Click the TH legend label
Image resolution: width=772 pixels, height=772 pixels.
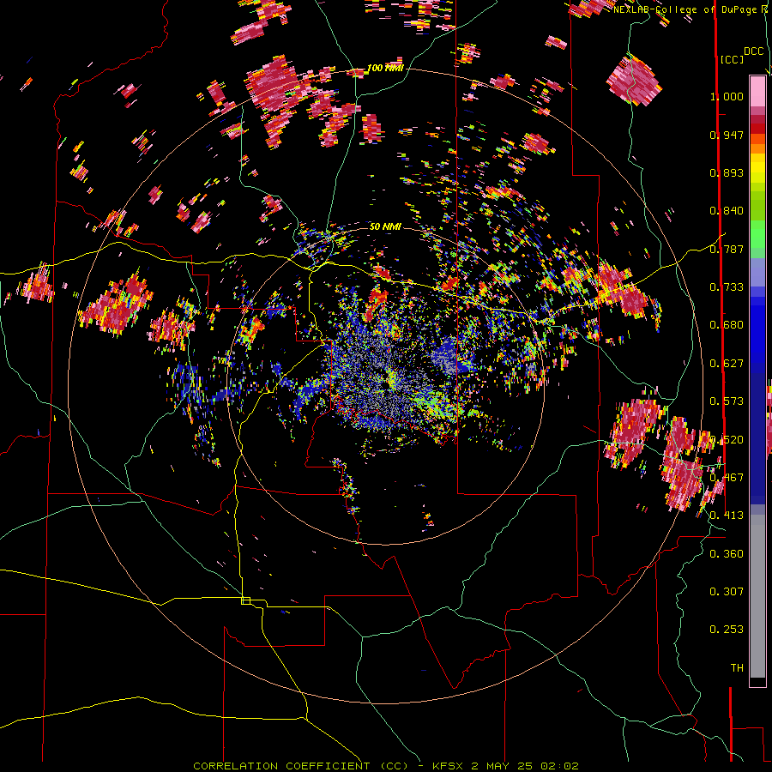(x=737, y=668)
